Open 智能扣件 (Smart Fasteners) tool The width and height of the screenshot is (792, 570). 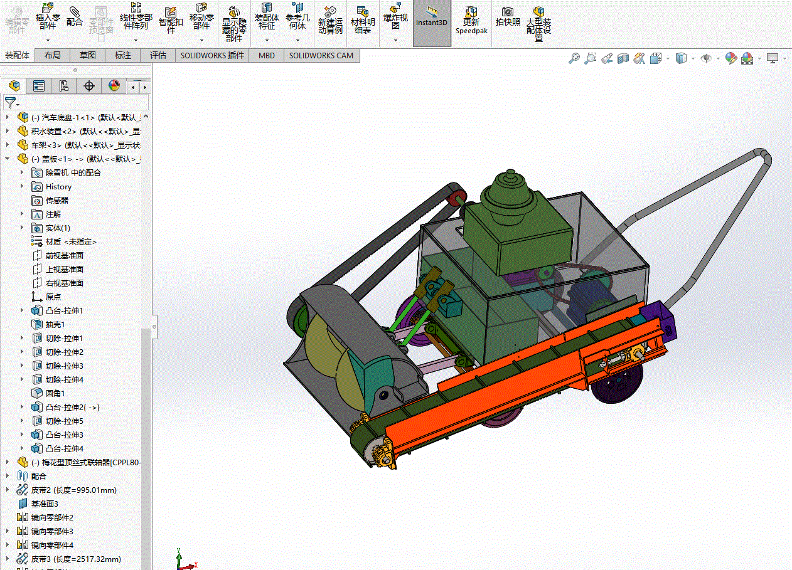(171, 19)
